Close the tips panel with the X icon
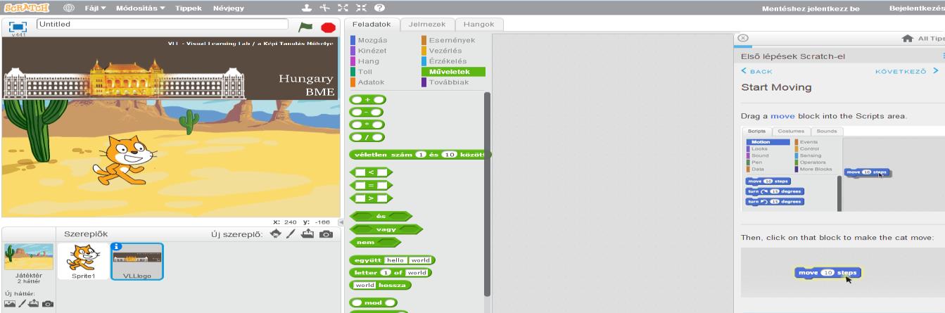This screenshot has height=313, width=945. click(x=743, y=38)
